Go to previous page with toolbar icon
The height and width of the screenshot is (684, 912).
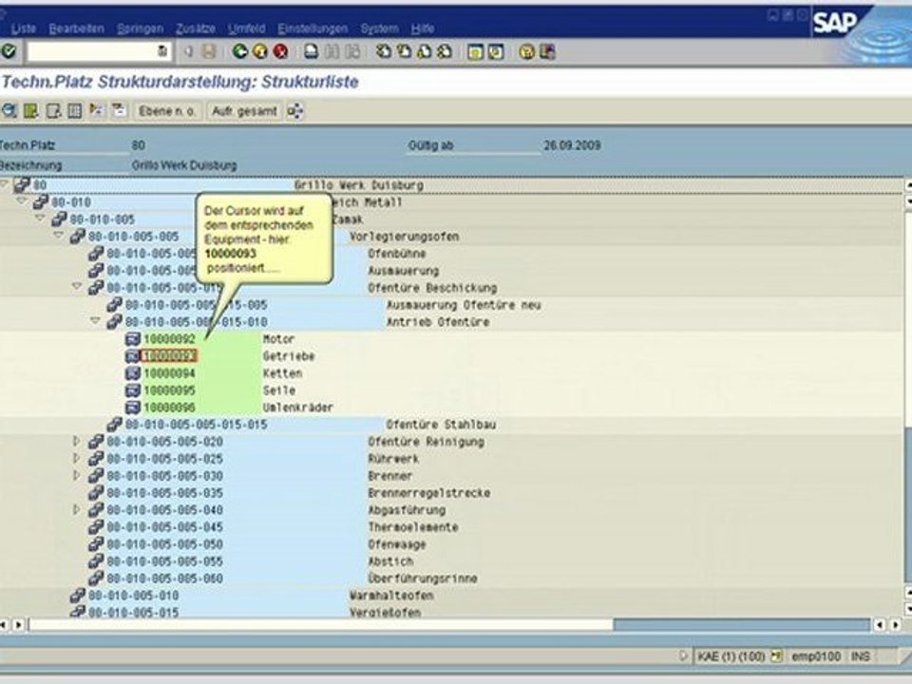point(404,51)
